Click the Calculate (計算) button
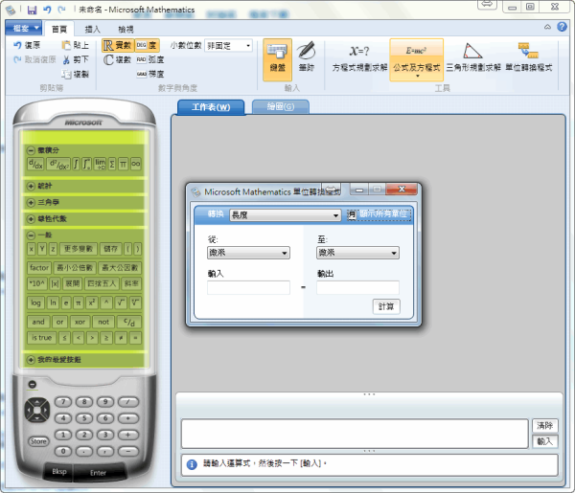Image resolution: width=575 pixels, height=493 pixels. [386, 306]
